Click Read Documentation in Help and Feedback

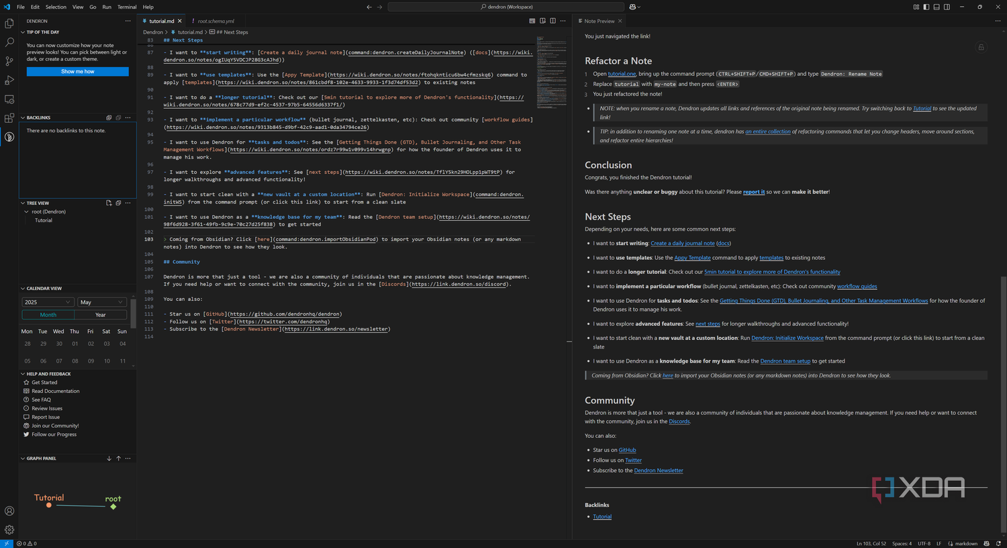(55, 391)
